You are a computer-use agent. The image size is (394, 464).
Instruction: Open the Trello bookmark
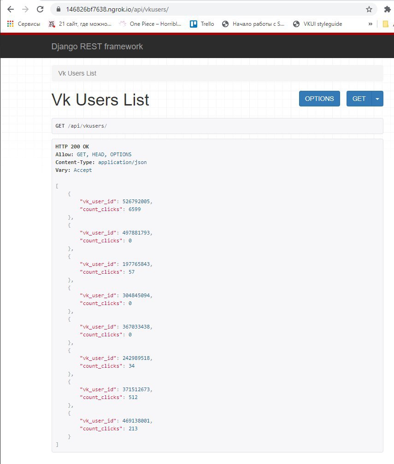pos(202,24)
